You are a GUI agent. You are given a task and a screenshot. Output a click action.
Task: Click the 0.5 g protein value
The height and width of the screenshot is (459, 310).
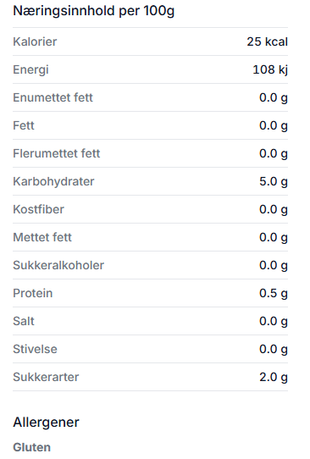tap(274, 293)
